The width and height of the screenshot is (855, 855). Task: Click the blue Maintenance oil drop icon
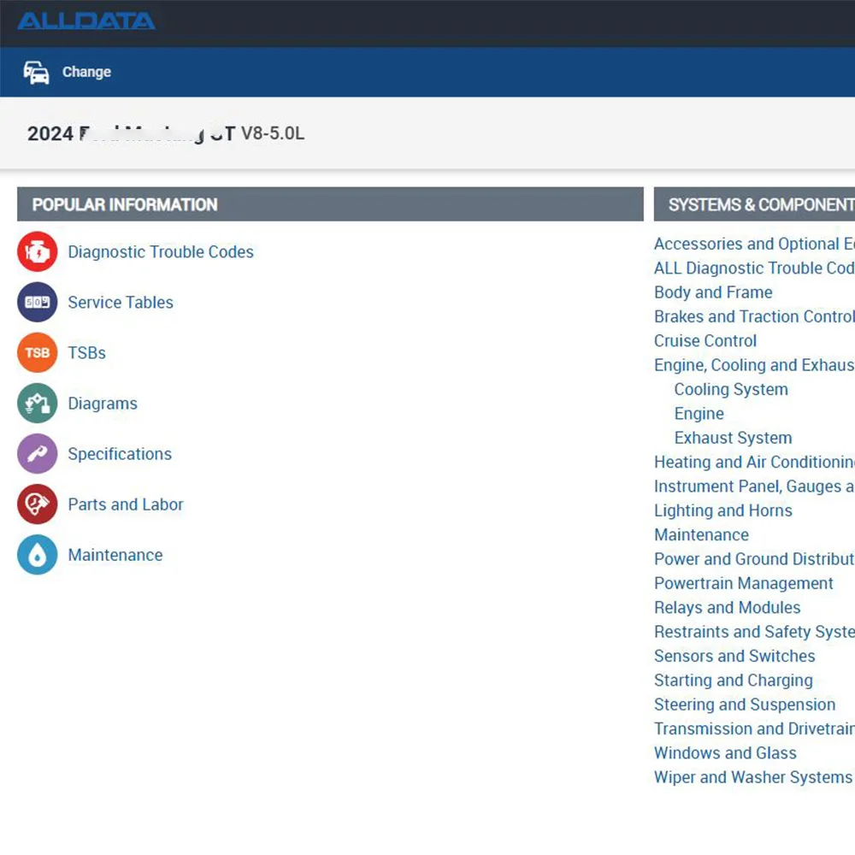[x=37, y=555]
